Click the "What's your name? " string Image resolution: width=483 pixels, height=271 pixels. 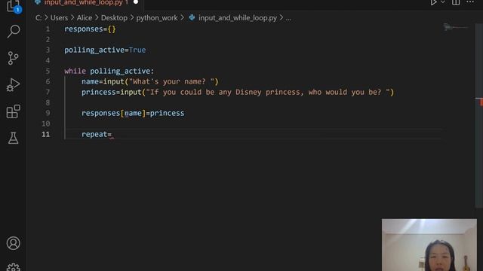point(171,81)
